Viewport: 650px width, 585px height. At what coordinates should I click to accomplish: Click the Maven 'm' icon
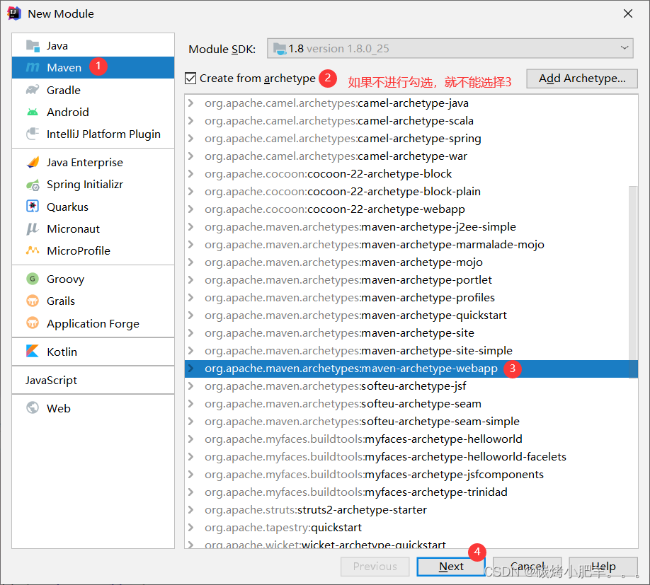click(x=33, y=67)
